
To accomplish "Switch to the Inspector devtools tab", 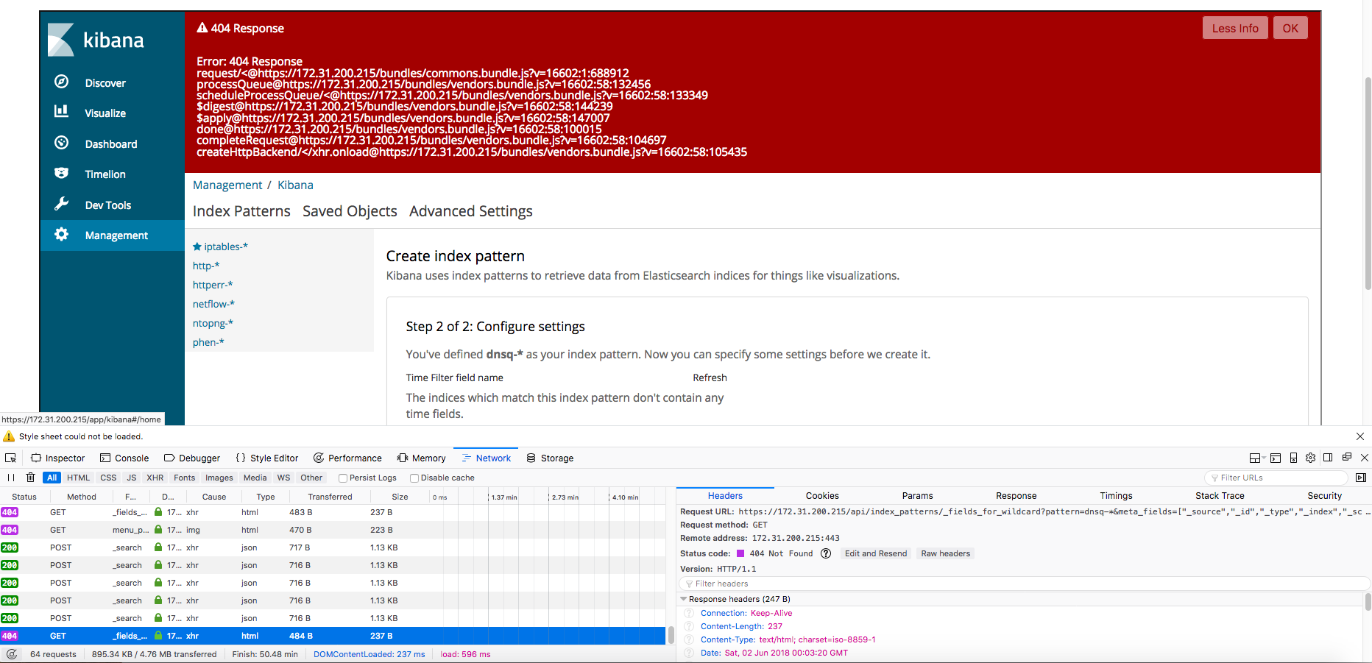I will click(x=57, y=458).
